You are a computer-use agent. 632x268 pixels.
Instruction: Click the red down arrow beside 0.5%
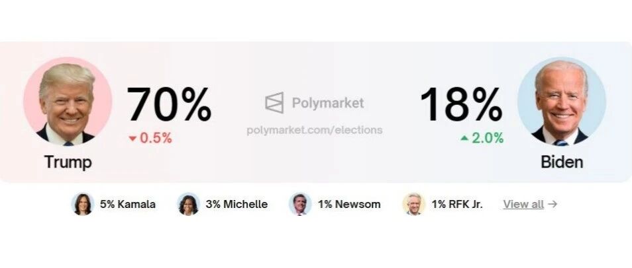132,139
